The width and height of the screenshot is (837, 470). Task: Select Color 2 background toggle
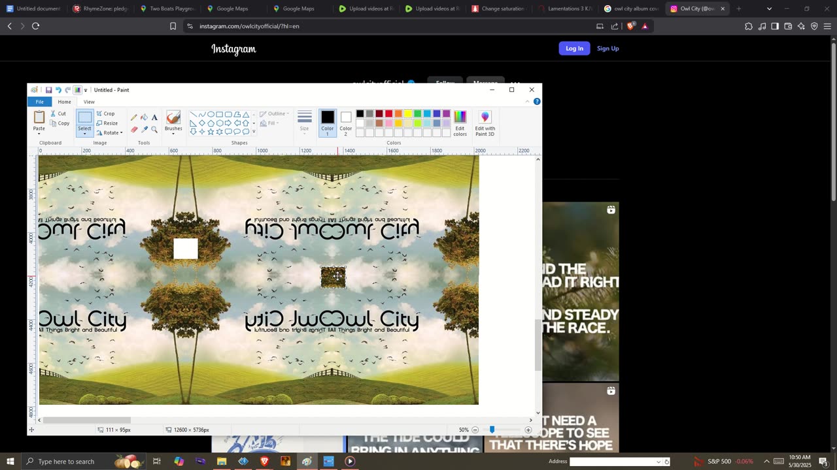346,123
